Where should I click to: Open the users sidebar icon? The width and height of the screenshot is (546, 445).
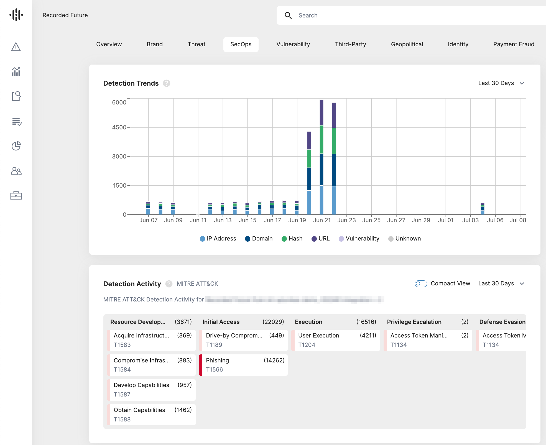point(16,171)
